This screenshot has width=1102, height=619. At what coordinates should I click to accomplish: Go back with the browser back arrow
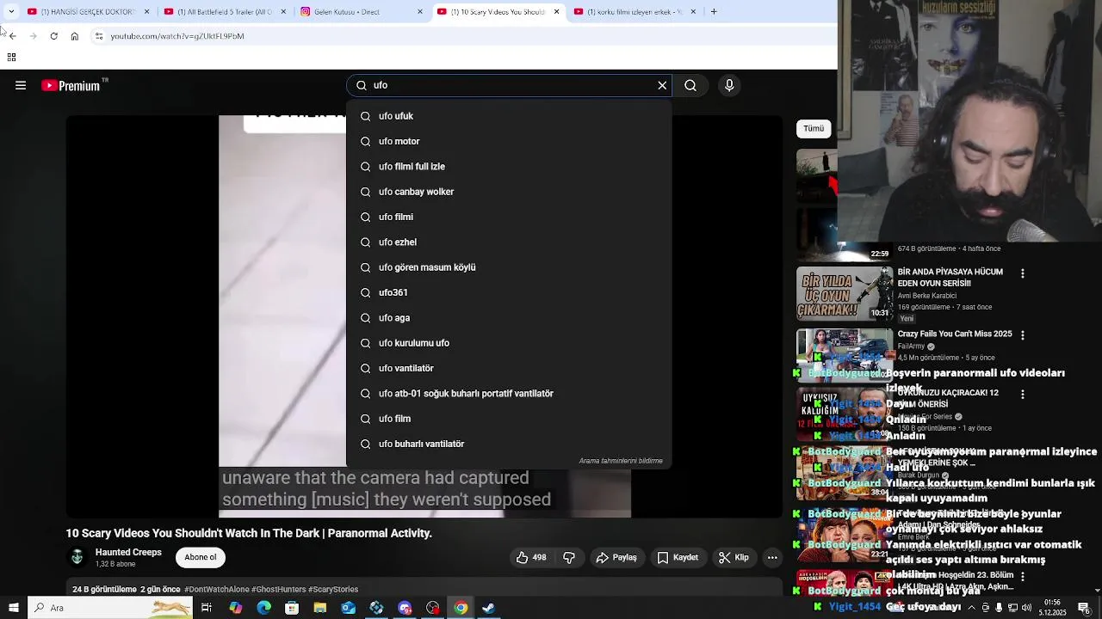point(12,36)
